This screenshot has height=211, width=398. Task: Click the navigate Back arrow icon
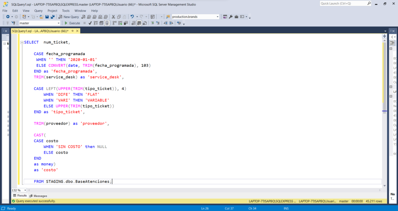click(x=7, y=17)
